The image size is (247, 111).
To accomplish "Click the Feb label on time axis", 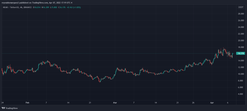I will pyautogui.click(x=27, y=102).
